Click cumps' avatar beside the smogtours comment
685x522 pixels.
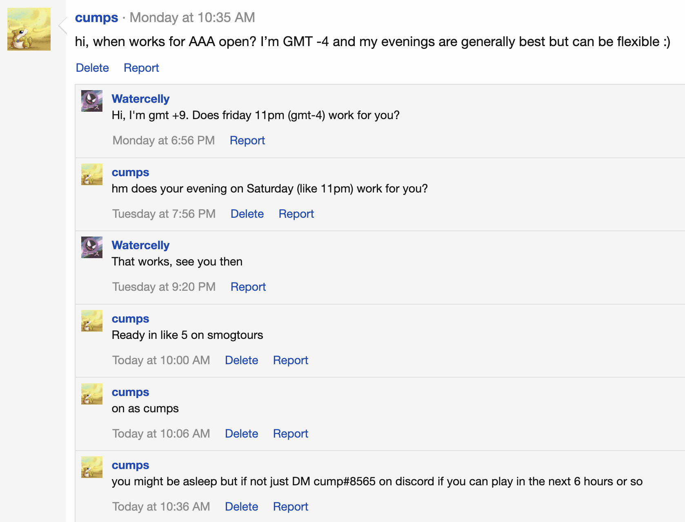pyautogui.click(x=92, y=321)
